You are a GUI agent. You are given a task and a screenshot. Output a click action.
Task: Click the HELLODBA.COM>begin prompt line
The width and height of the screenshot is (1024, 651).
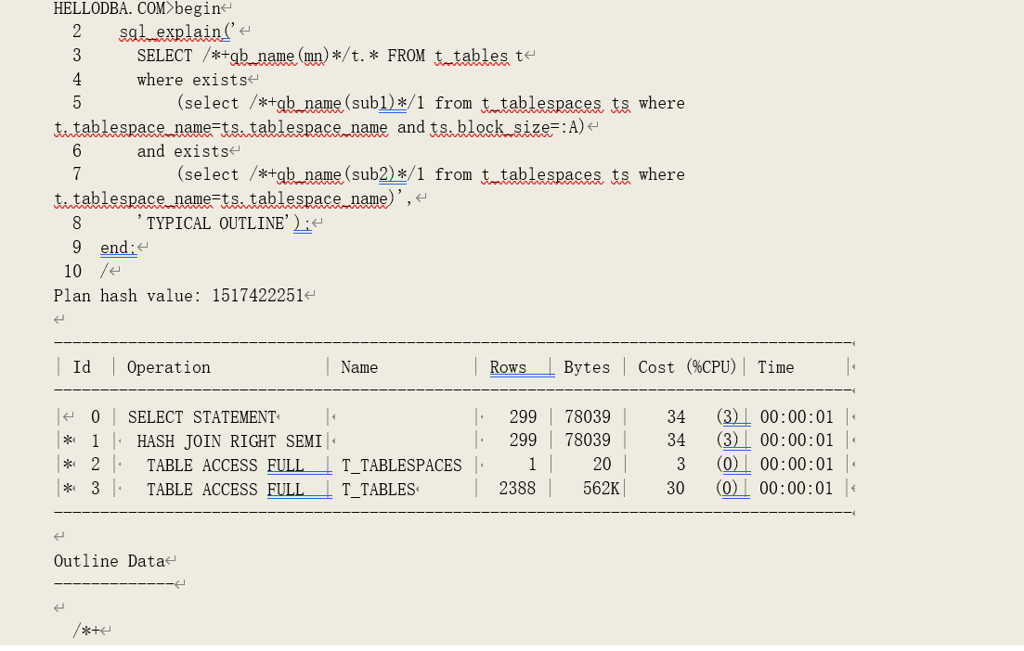point(137,8)
